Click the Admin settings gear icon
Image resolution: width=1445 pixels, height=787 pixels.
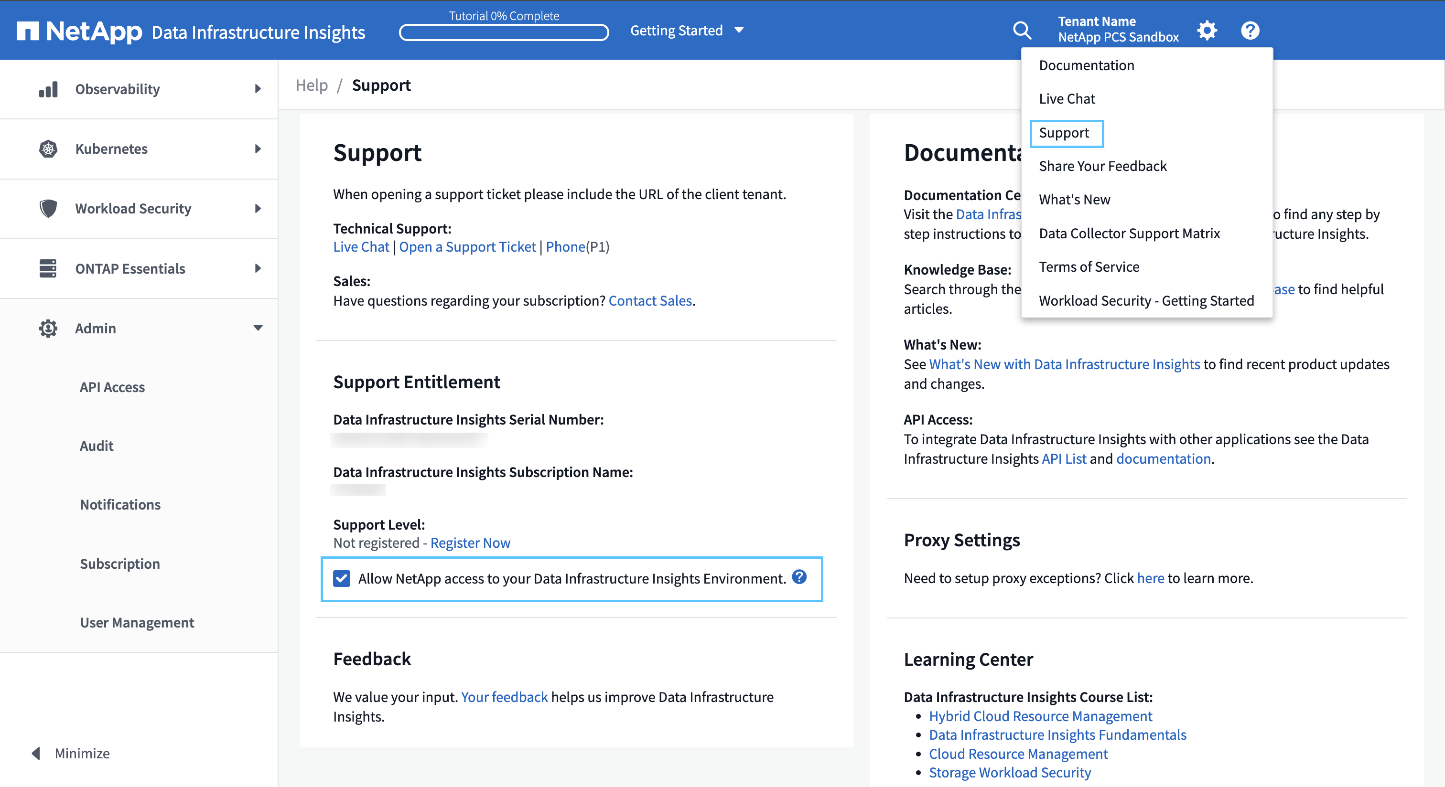[x=1208, y=30]
